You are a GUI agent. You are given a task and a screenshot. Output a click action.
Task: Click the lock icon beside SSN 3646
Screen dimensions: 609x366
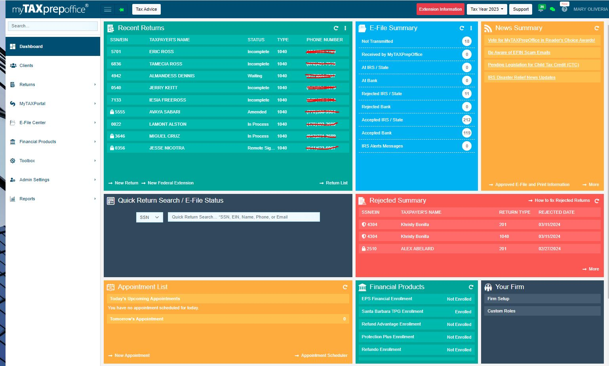coord(112,136)
